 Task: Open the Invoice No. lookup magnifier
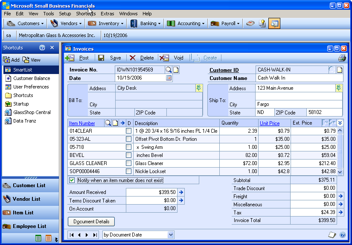pyautogui.click(x=169, y=70)
